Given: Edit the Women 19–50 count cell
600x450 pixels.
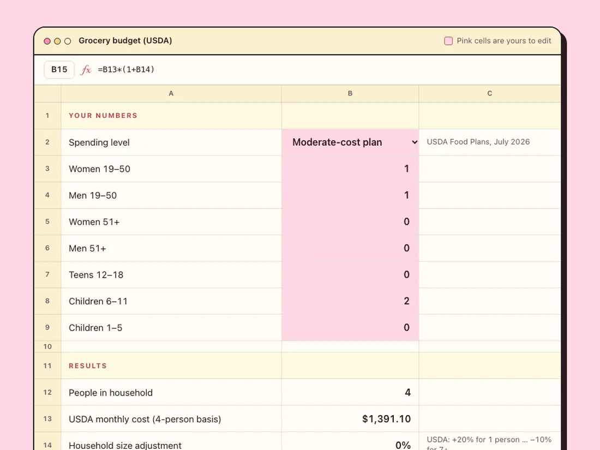Looking at the screenshot, I should coord(350,169).
